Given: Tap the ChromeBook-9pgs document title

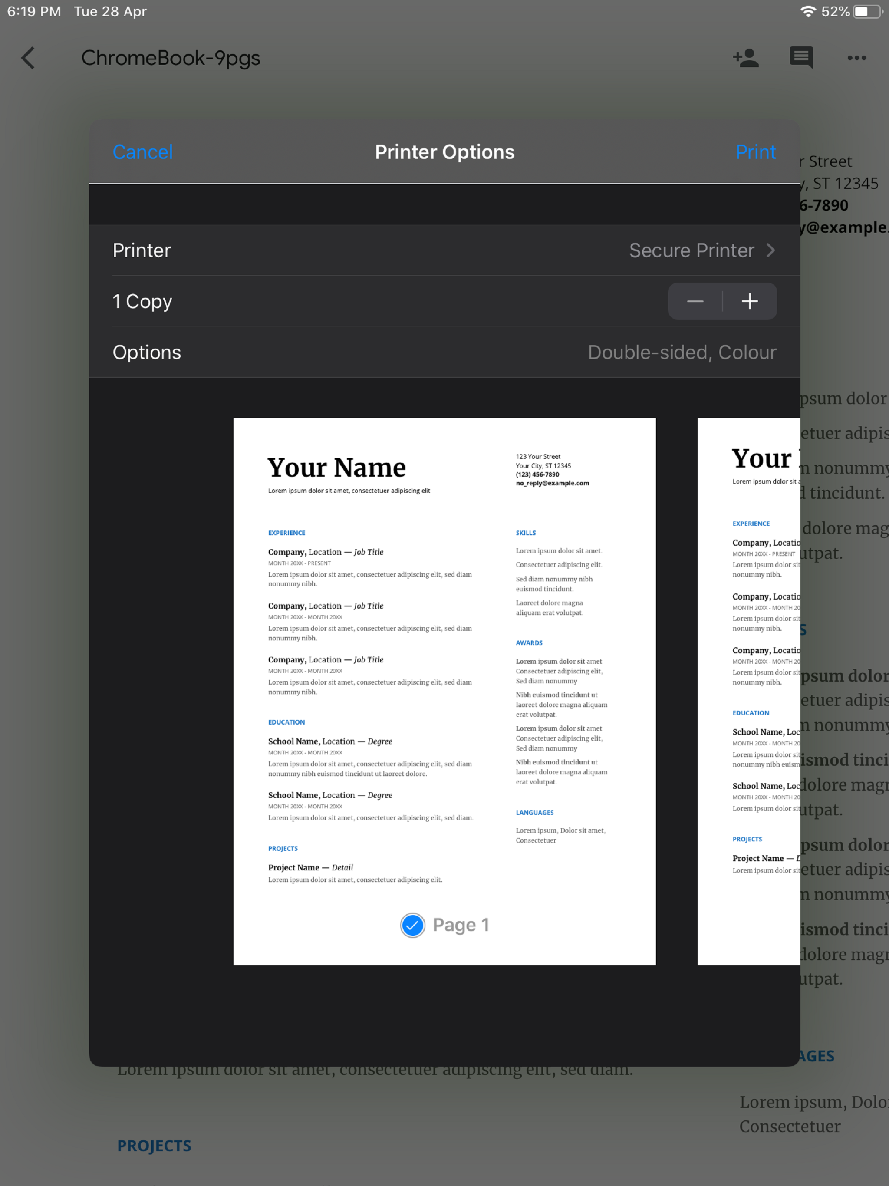Looking at the screenshot, I should (171, 58).
